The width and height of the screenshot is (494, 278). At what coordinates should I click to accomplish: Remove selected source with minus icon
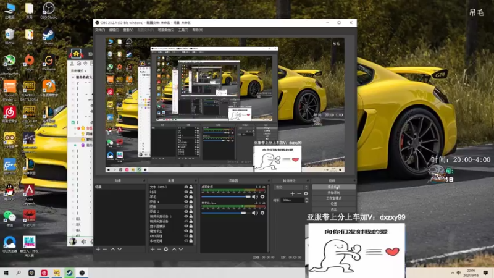pos(159,250)
